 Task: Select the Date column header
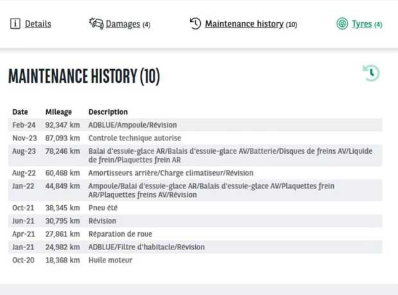tap(20, 112)
